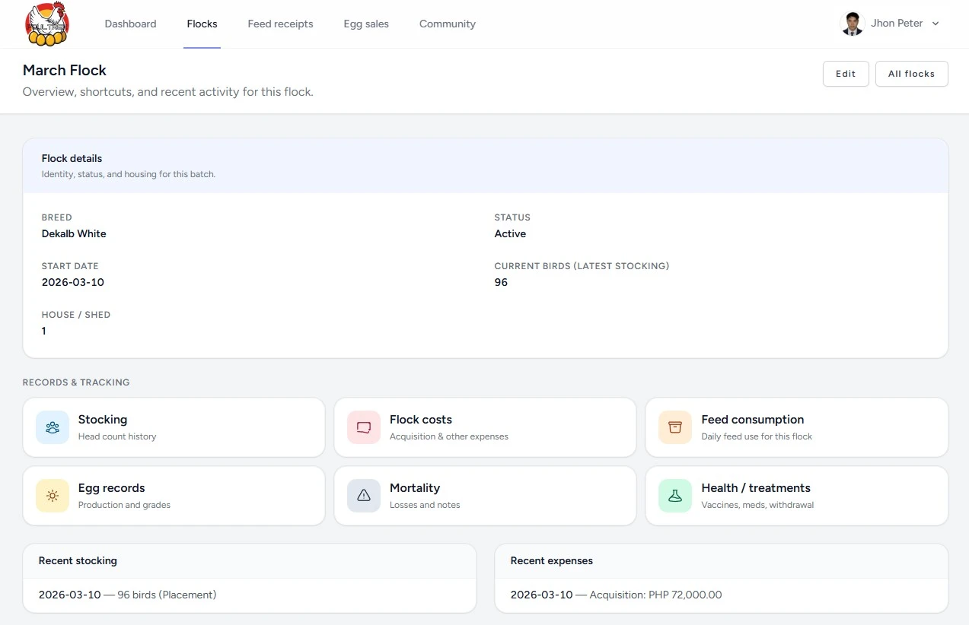This screenshot has height=625, width=969.
Task: Go to the Egg sales section
Action: pos(366,24)
